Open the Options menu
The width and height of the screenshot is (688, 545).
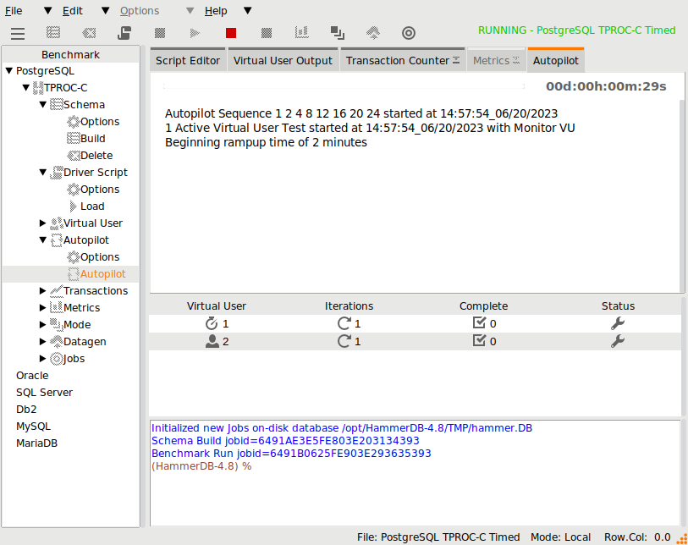coord(140,10)
